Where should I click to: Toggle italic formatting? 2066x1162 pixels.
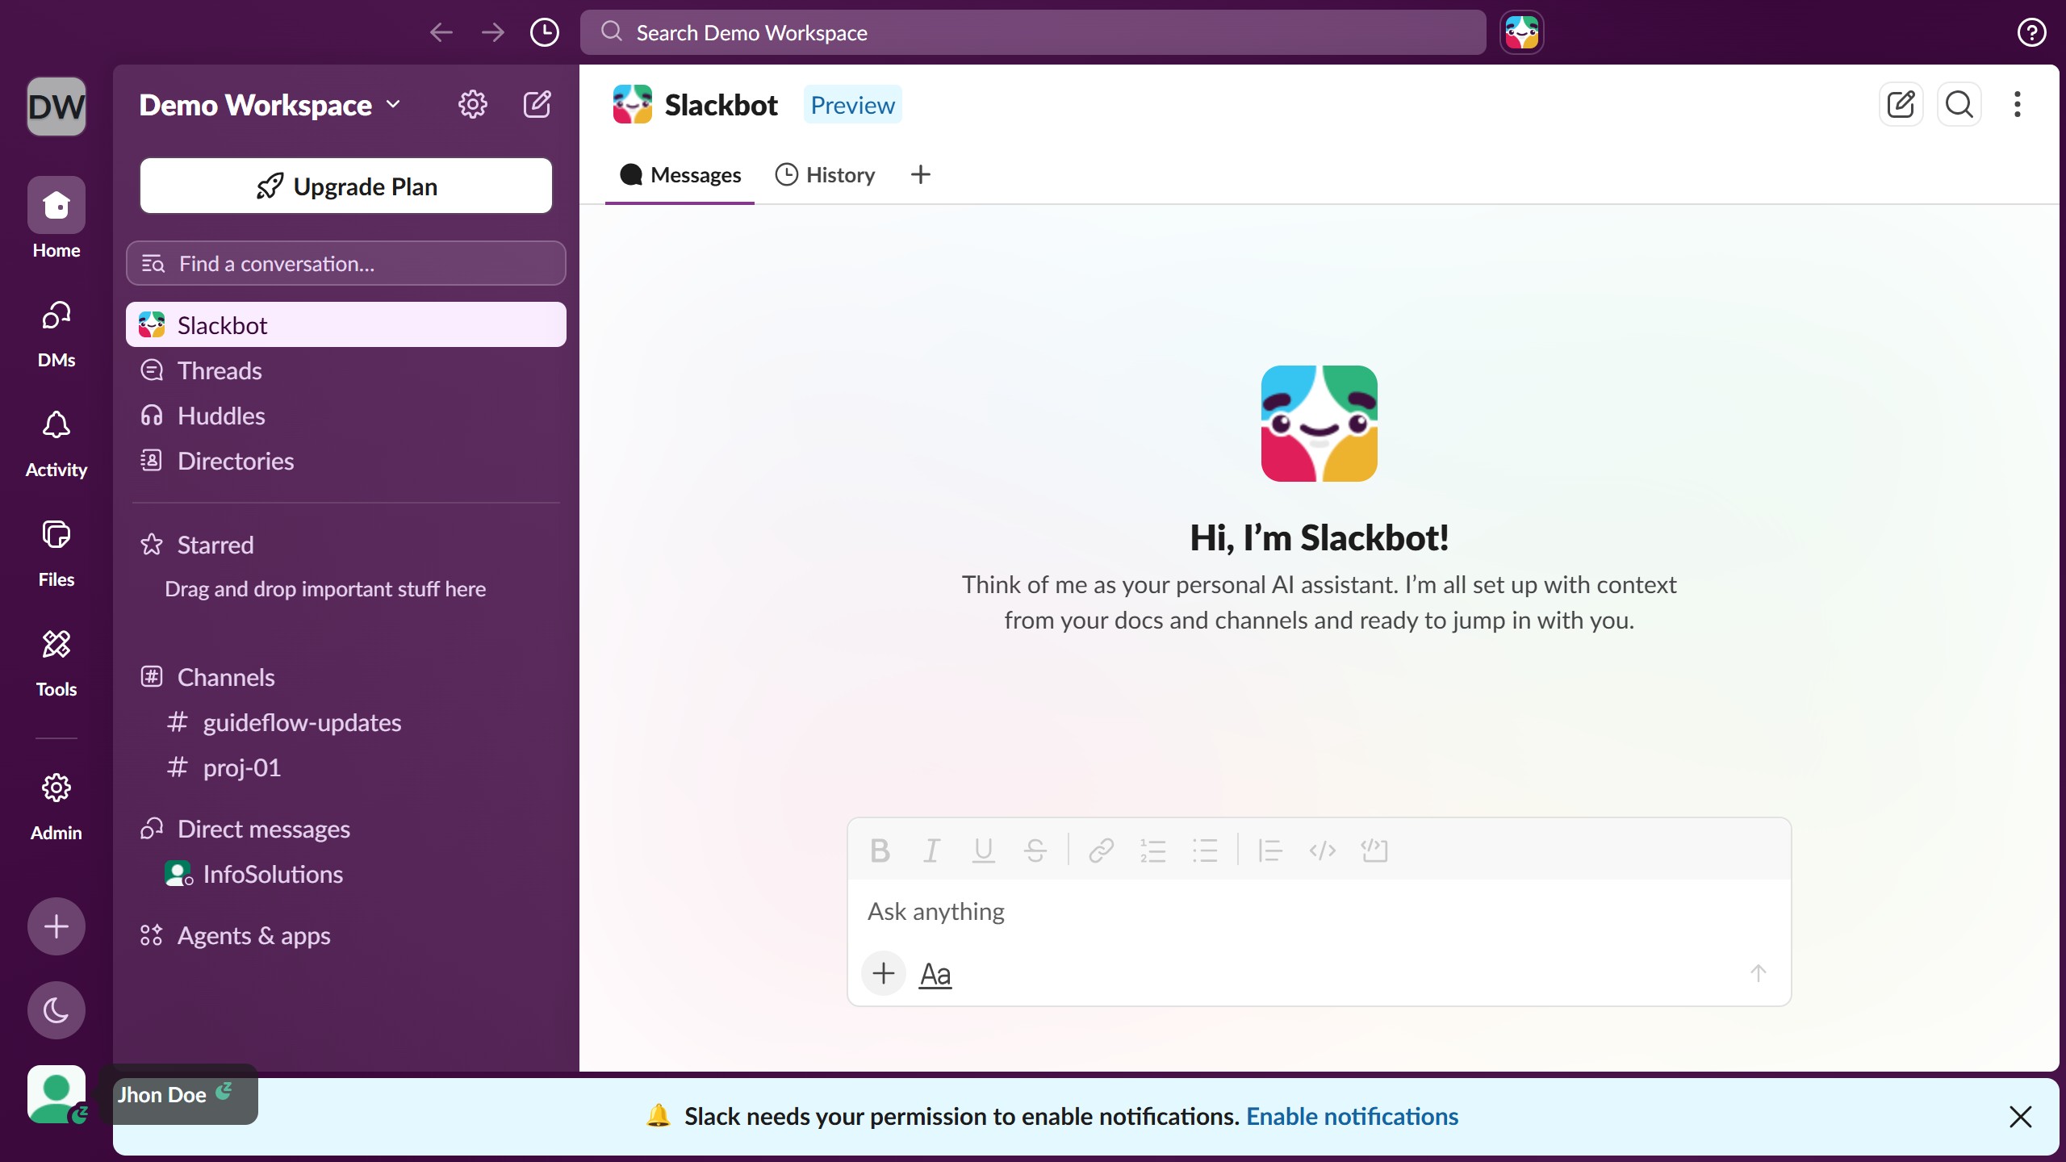(x=931, y=851)
